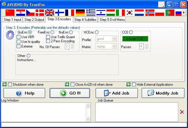
Task: Increase No. Of Passes spinner
Action: pos(72,45)
